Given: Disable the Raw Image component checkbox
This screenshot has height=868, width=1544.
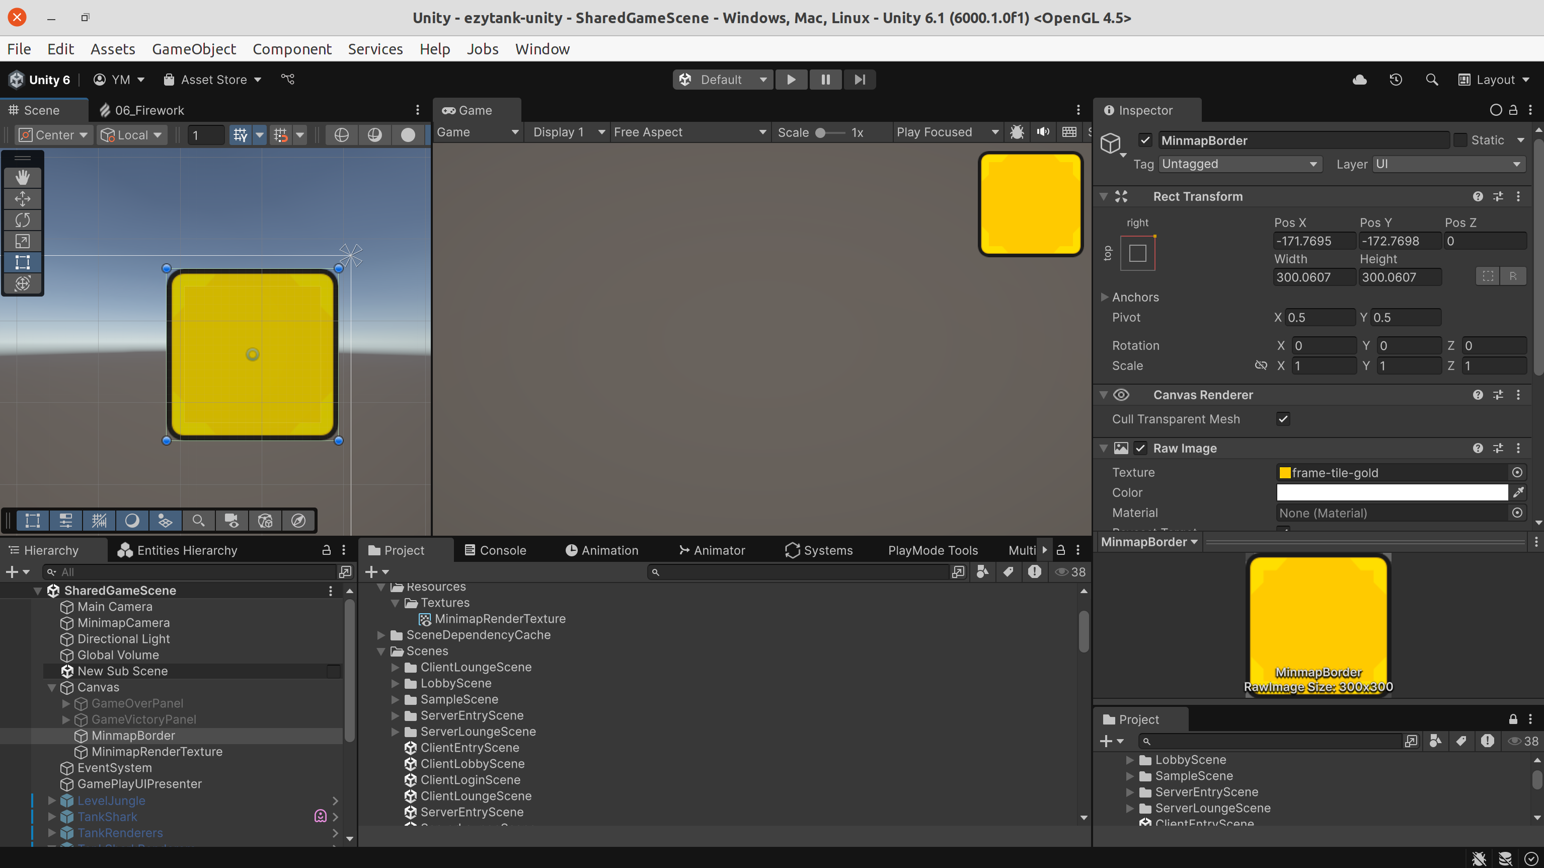Looking at the screenshot, I should tap(1140, 448).
